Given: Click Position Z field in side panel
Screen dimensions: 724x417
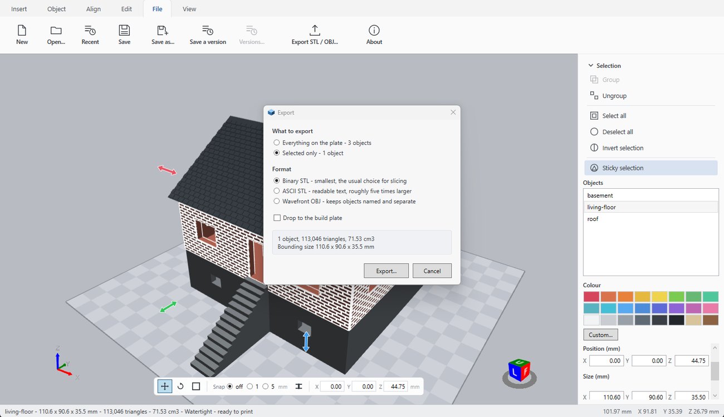Looking at the screenshot, I should 691,361.
